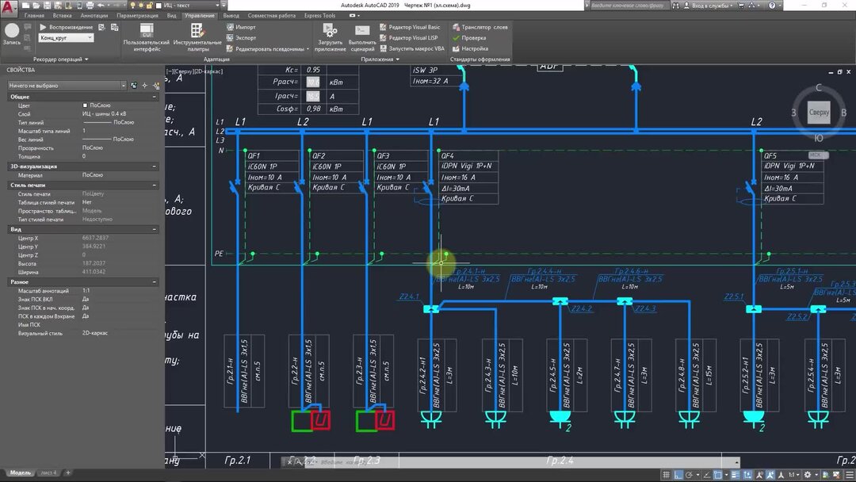Open the Пользовательский интерфейс (CUI) tool

point(147,37)
